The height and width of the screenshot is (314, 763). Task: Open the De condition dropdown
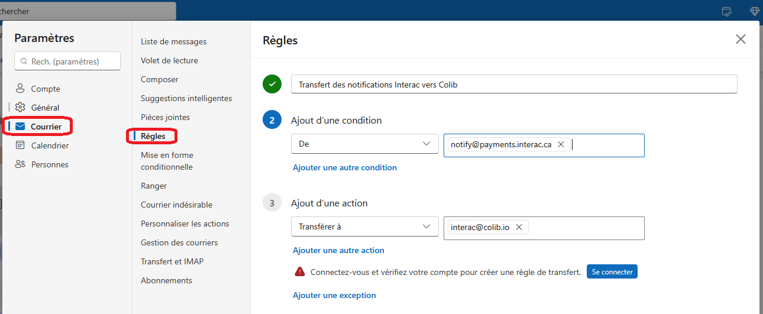[365, 144]
